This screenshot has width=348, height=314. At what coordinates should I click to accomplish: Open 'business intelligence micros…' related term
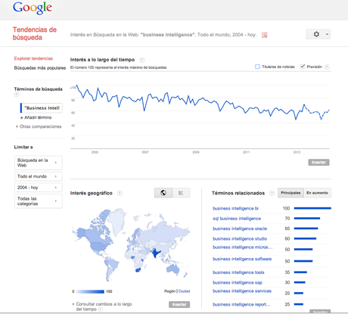coord(243,247)
